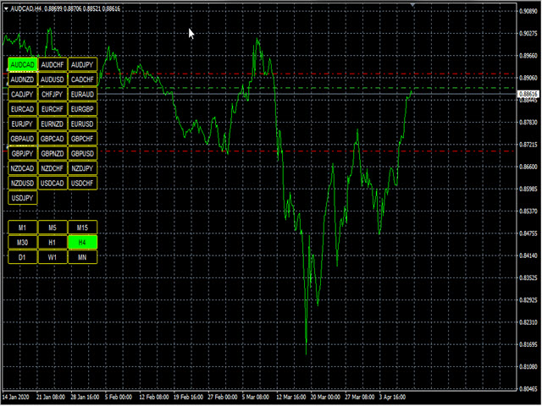Click the highlighted H4 timeframe button
Viewport: 542px width, 406px height.
[x=83, y=243]
